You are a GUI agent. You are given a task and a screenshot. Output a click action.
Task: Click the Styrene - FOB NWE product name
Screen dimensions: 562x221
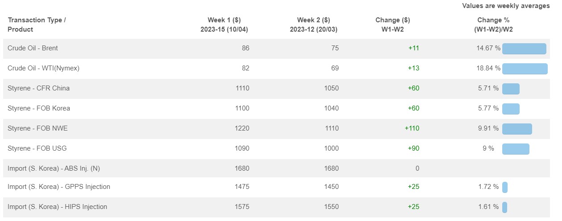[x=37, y=128]
